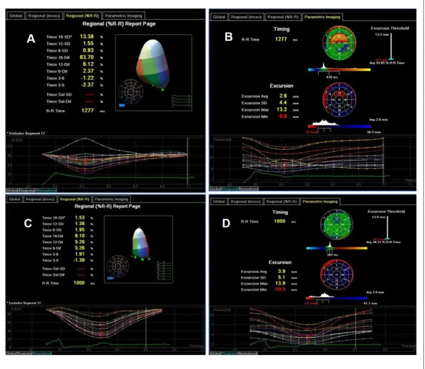This screenshot has height=369, width=425.
Task: Choose Normalized graph mode below panel C
Action: coord(42,353)
